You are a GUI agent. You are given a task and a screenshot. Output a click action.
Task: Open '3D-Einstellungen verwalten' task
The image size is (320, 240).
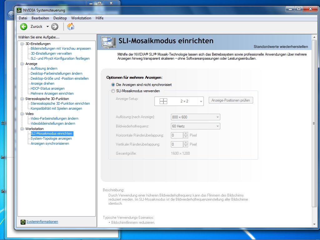51,53
